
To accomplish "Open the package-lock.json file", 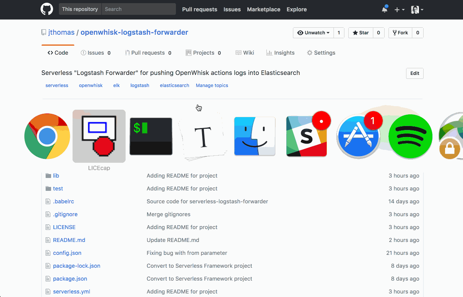I will pos(77,266).
